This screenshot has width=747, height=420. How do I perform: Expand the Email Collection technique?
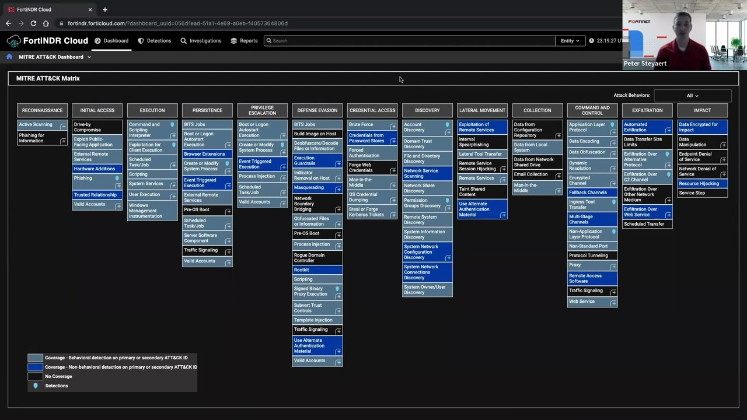(558, 176)
